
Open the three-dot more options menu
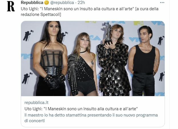pos(162,3)
